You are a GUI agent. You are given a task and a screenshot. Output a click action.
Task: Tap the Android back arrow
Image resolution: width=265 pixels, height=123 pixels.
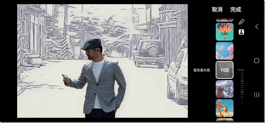click(x=257, y=26)
